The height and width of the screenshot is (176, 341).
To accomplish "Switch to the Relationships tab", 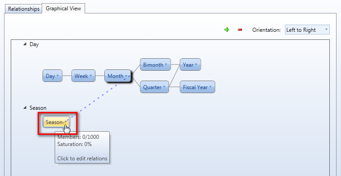I will click(x=24, y=9).
